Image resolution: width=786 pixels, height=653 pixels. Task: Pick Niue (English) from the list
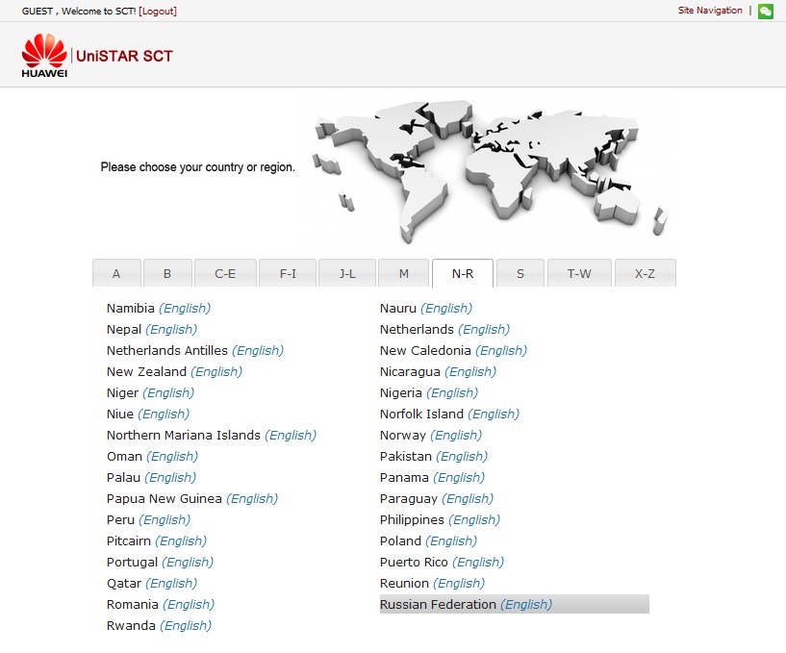[148, 414]
